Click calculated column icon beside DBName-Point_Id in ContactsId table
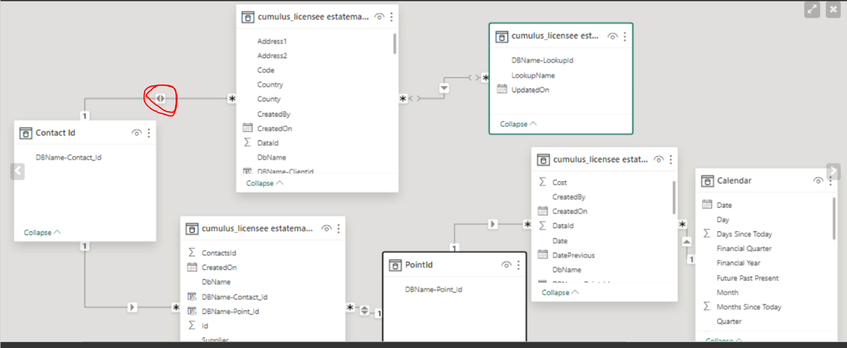 (x=192, y=311)
